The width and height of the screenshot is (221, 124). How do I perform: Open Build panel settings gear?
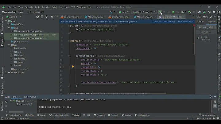click(x=211, y=96)
